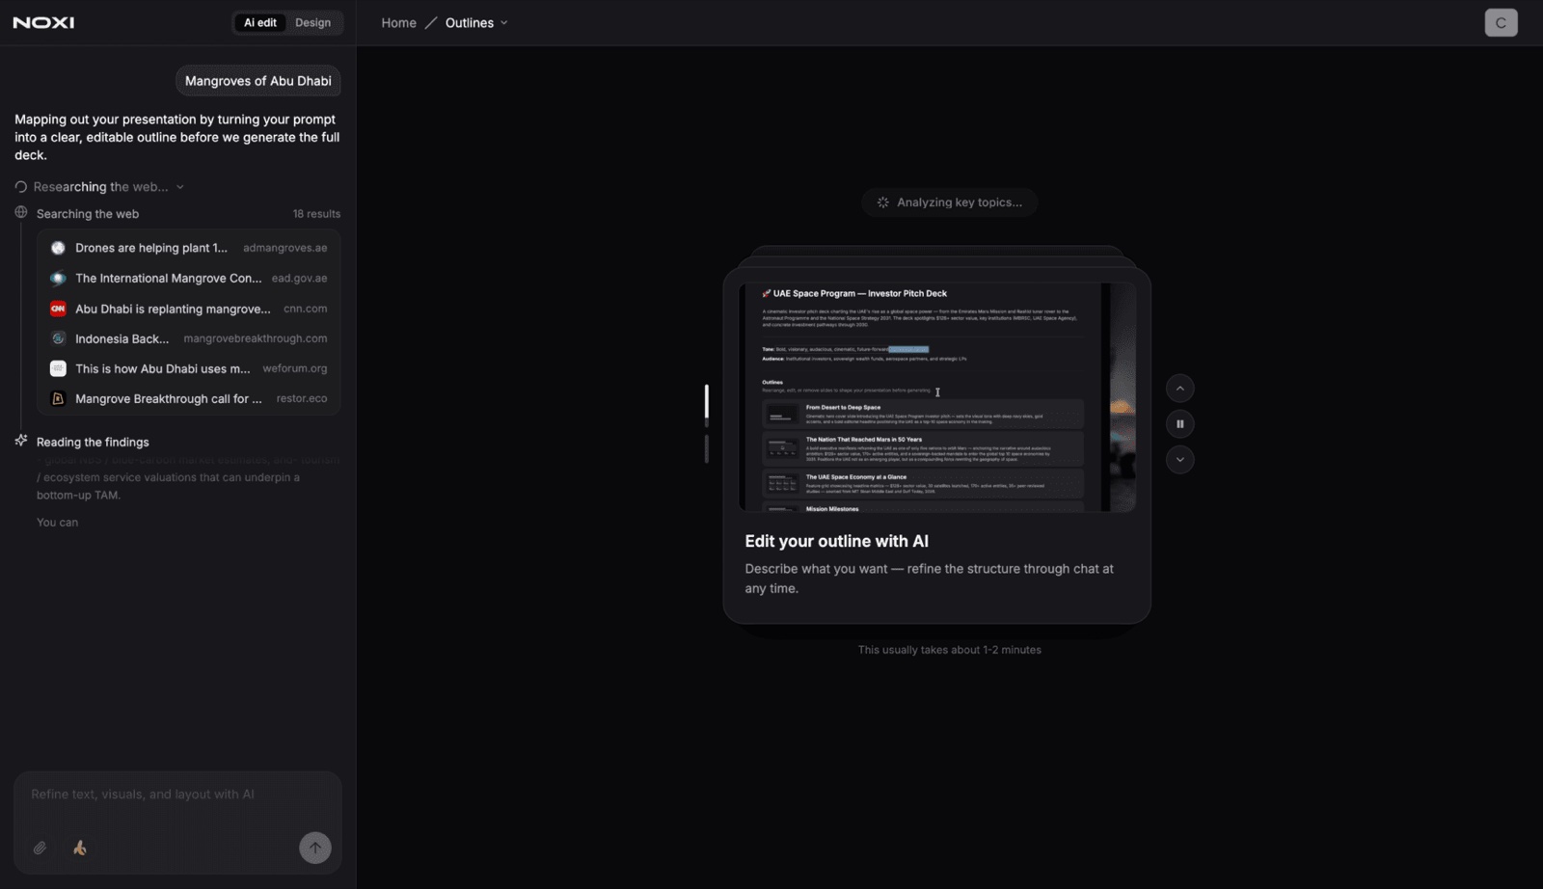
Task: Click the cnn.com domain label
Action: click(305, 309)
